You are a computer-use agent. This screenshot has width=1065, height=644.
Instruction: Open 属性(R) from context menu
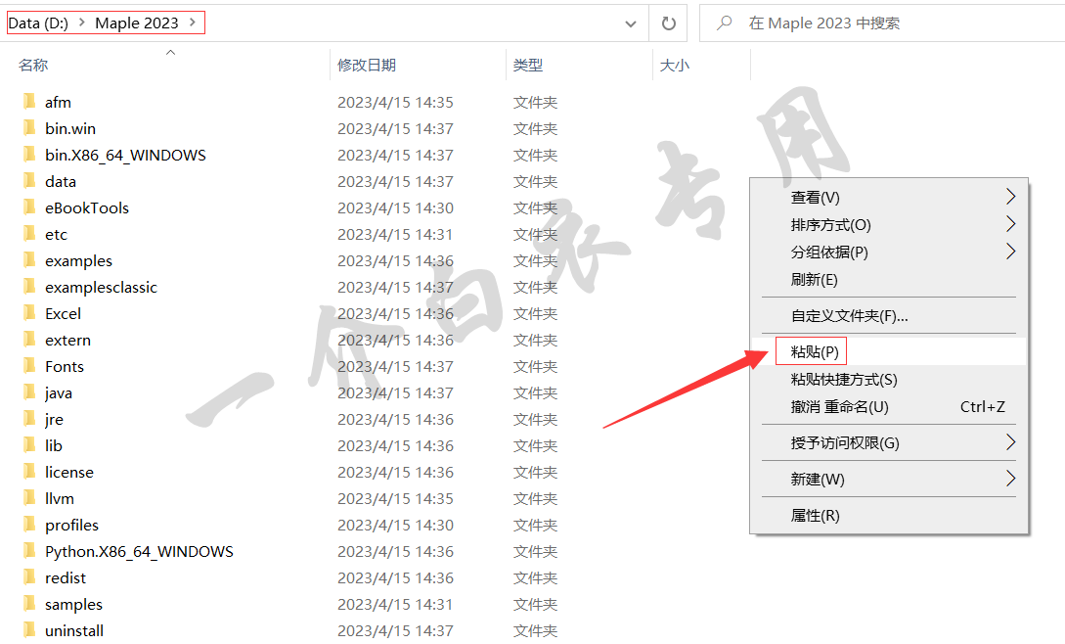888,516
